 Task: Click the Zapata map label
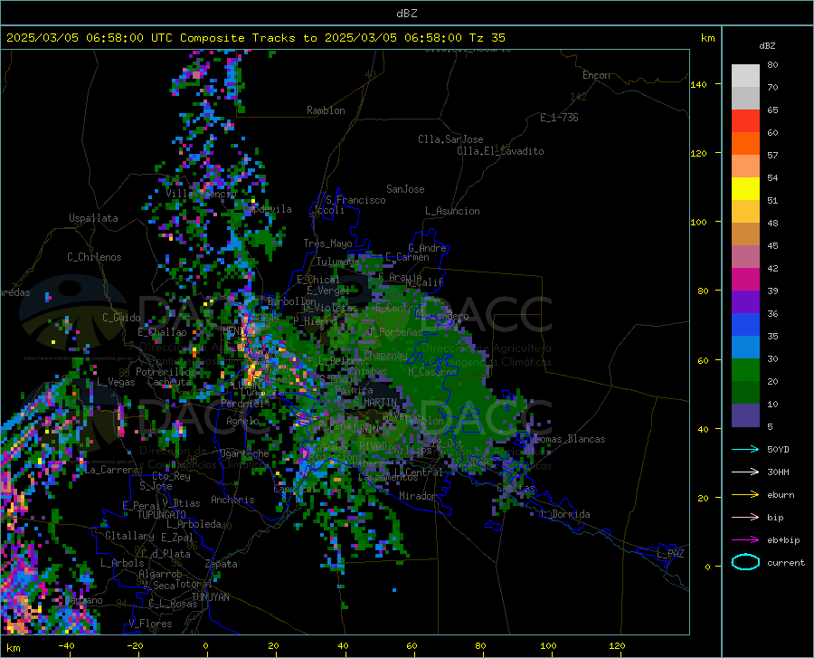click(x=222, y=564)
